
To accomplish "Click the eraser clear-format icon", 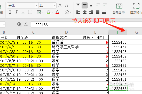I will point(67,12).
